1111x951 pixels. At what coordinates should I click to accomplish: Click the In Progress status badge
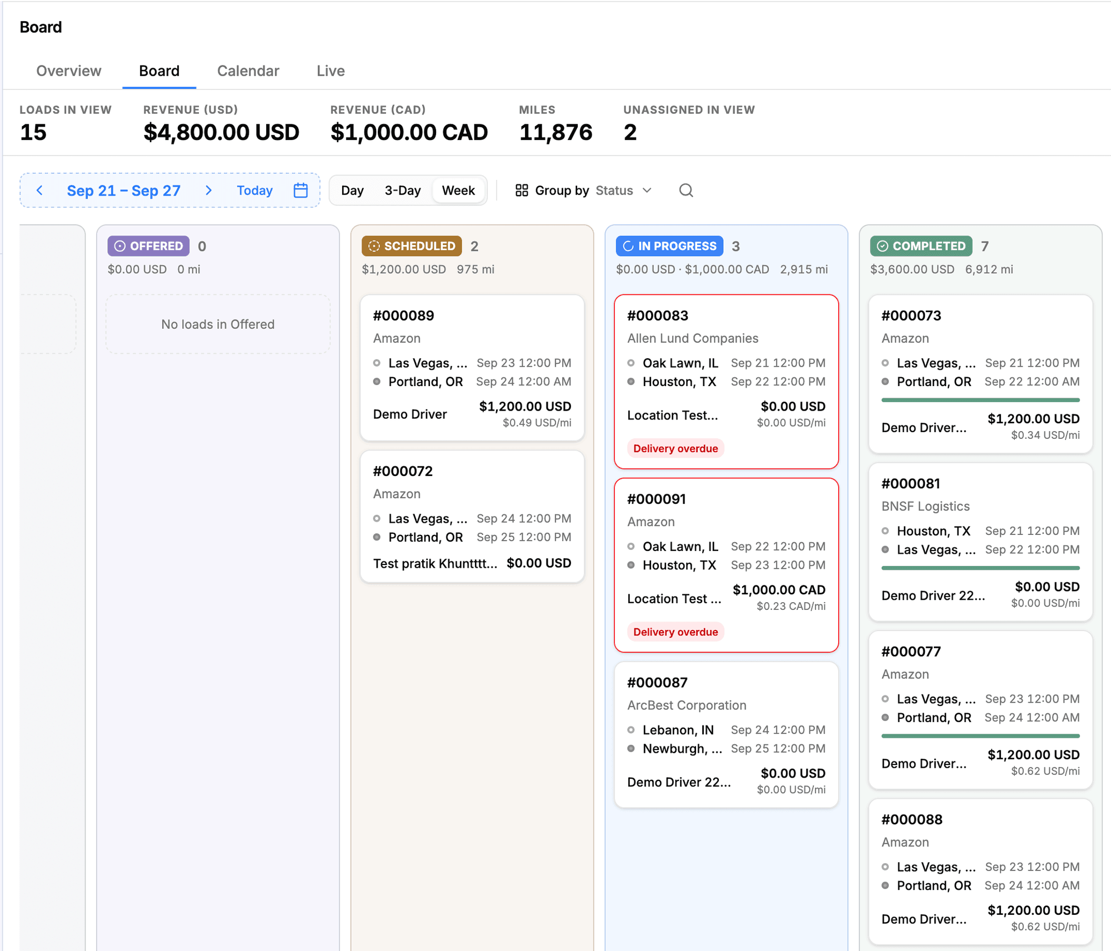tap(669, 246)
